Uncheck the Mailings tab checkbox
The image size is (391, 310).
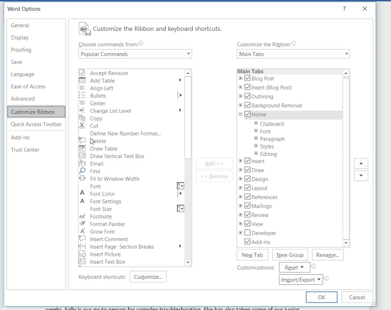click(247, 206)
